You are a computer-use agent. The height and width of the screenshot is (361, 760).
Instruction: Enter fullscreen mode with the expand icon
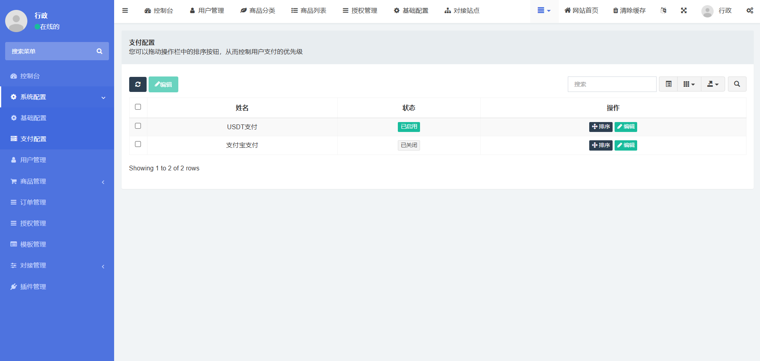pyautogui.click(x=684, y=11)
